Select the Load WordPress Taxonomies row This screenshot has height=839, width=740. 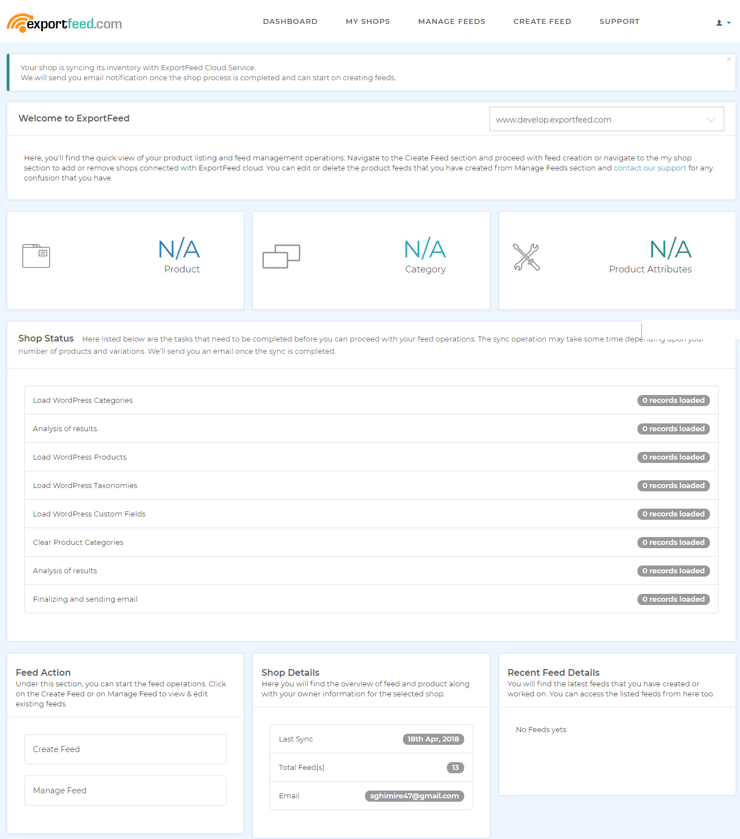click(371, 485)
